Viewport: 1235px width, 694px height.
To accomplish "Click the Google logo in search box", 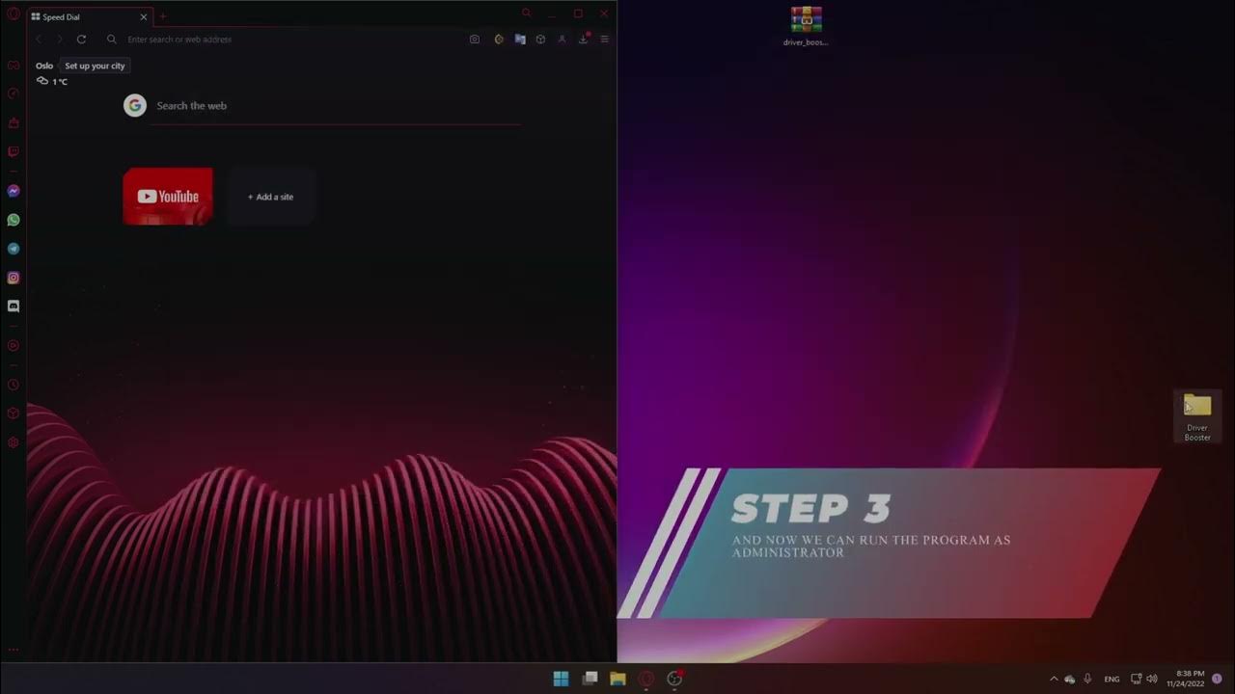I will (x=135, y=106).
